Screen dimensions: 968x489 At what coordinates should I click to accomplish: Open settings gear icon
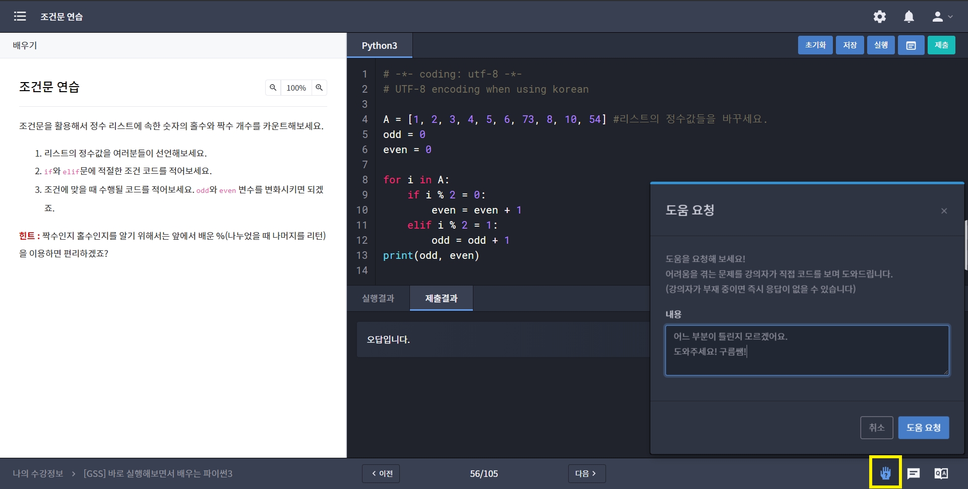tap(879, 17)
